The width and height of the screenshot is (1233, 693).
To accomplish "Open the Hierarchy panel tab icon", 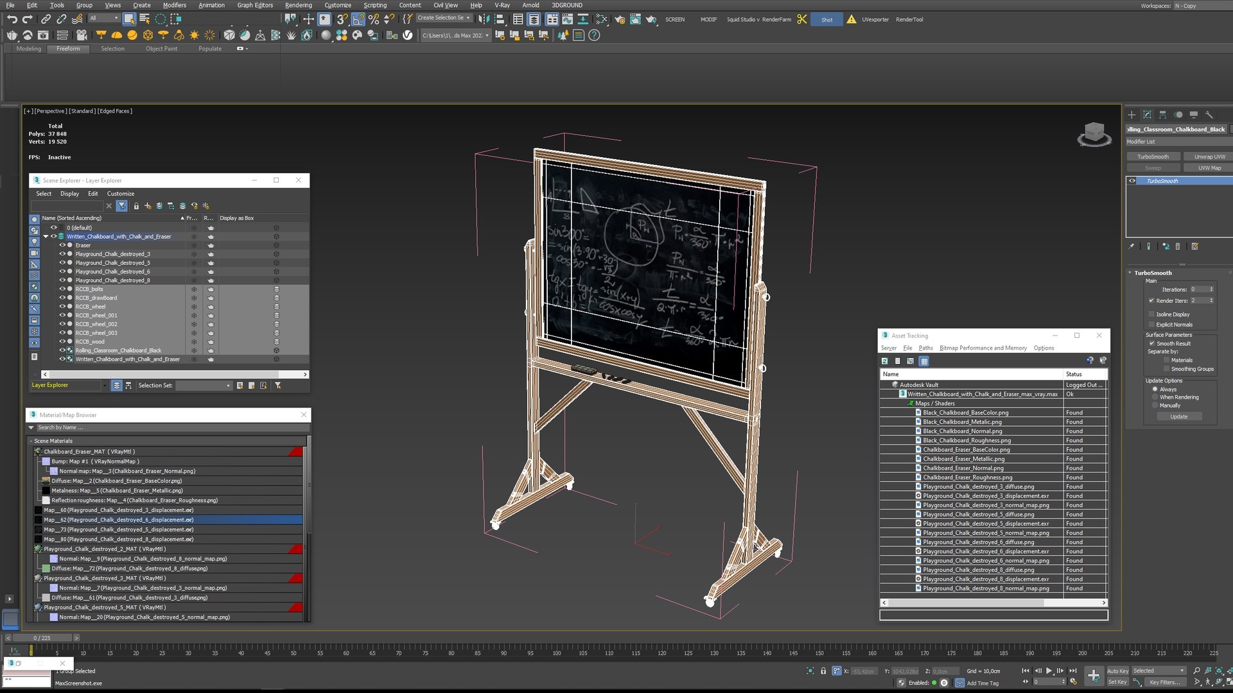I will (x=1162, y=115).
